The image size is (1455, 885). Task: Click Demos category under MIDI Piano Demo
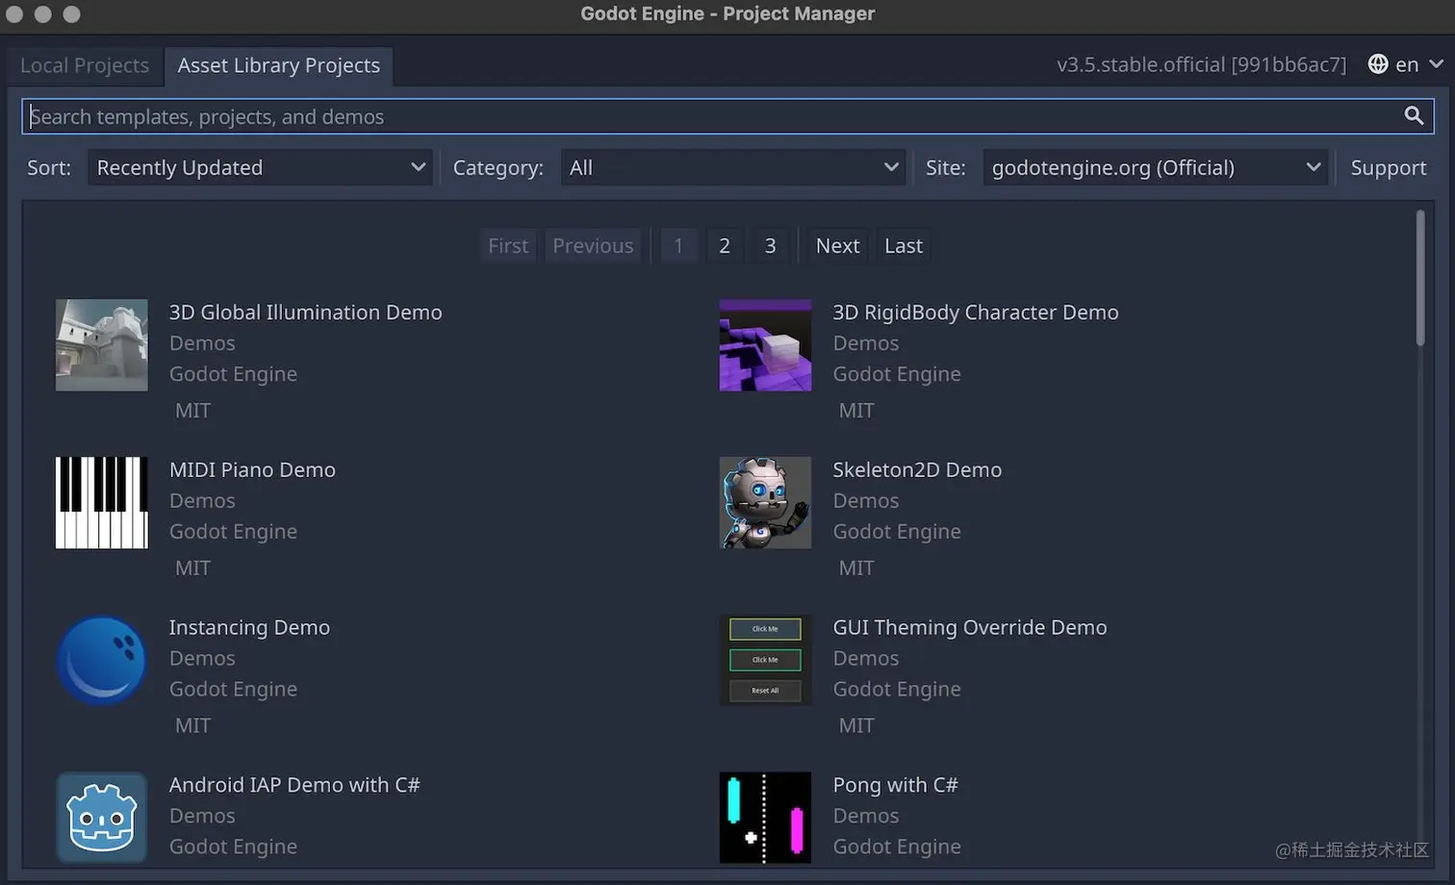click(202, 501)
